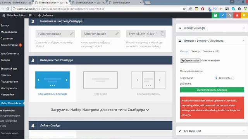Click Slider Revolution site name in admin bar
This screenshot has width=248, height=139.
[x=16, y=15]
